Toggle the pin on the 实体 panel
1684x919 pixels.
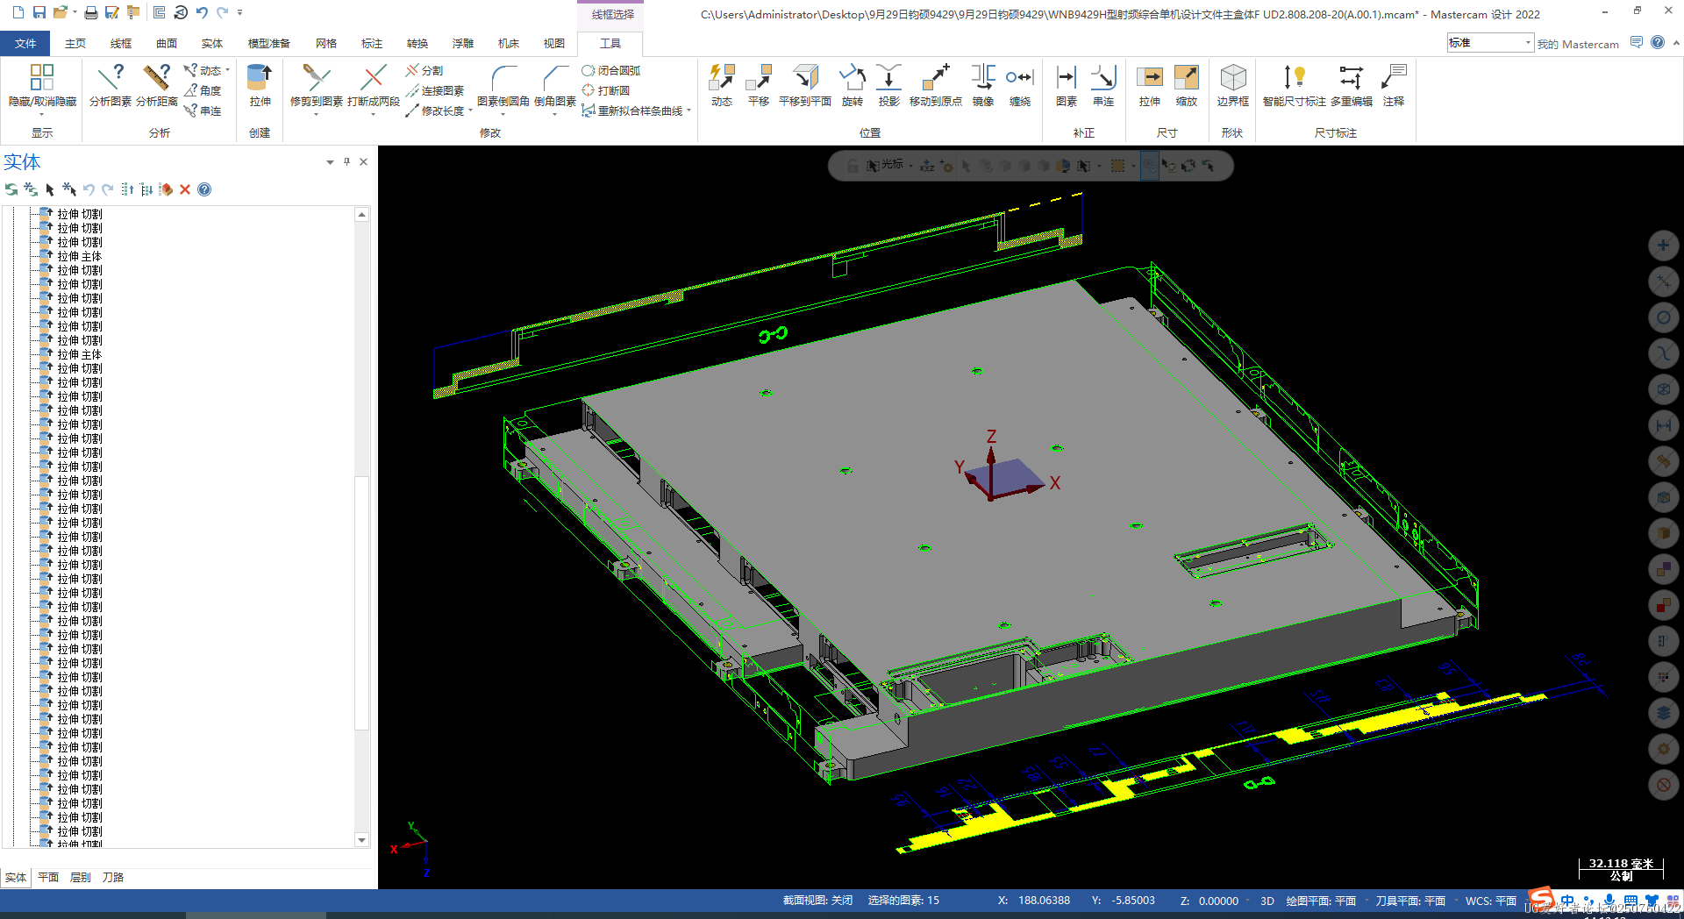[347, 161]
